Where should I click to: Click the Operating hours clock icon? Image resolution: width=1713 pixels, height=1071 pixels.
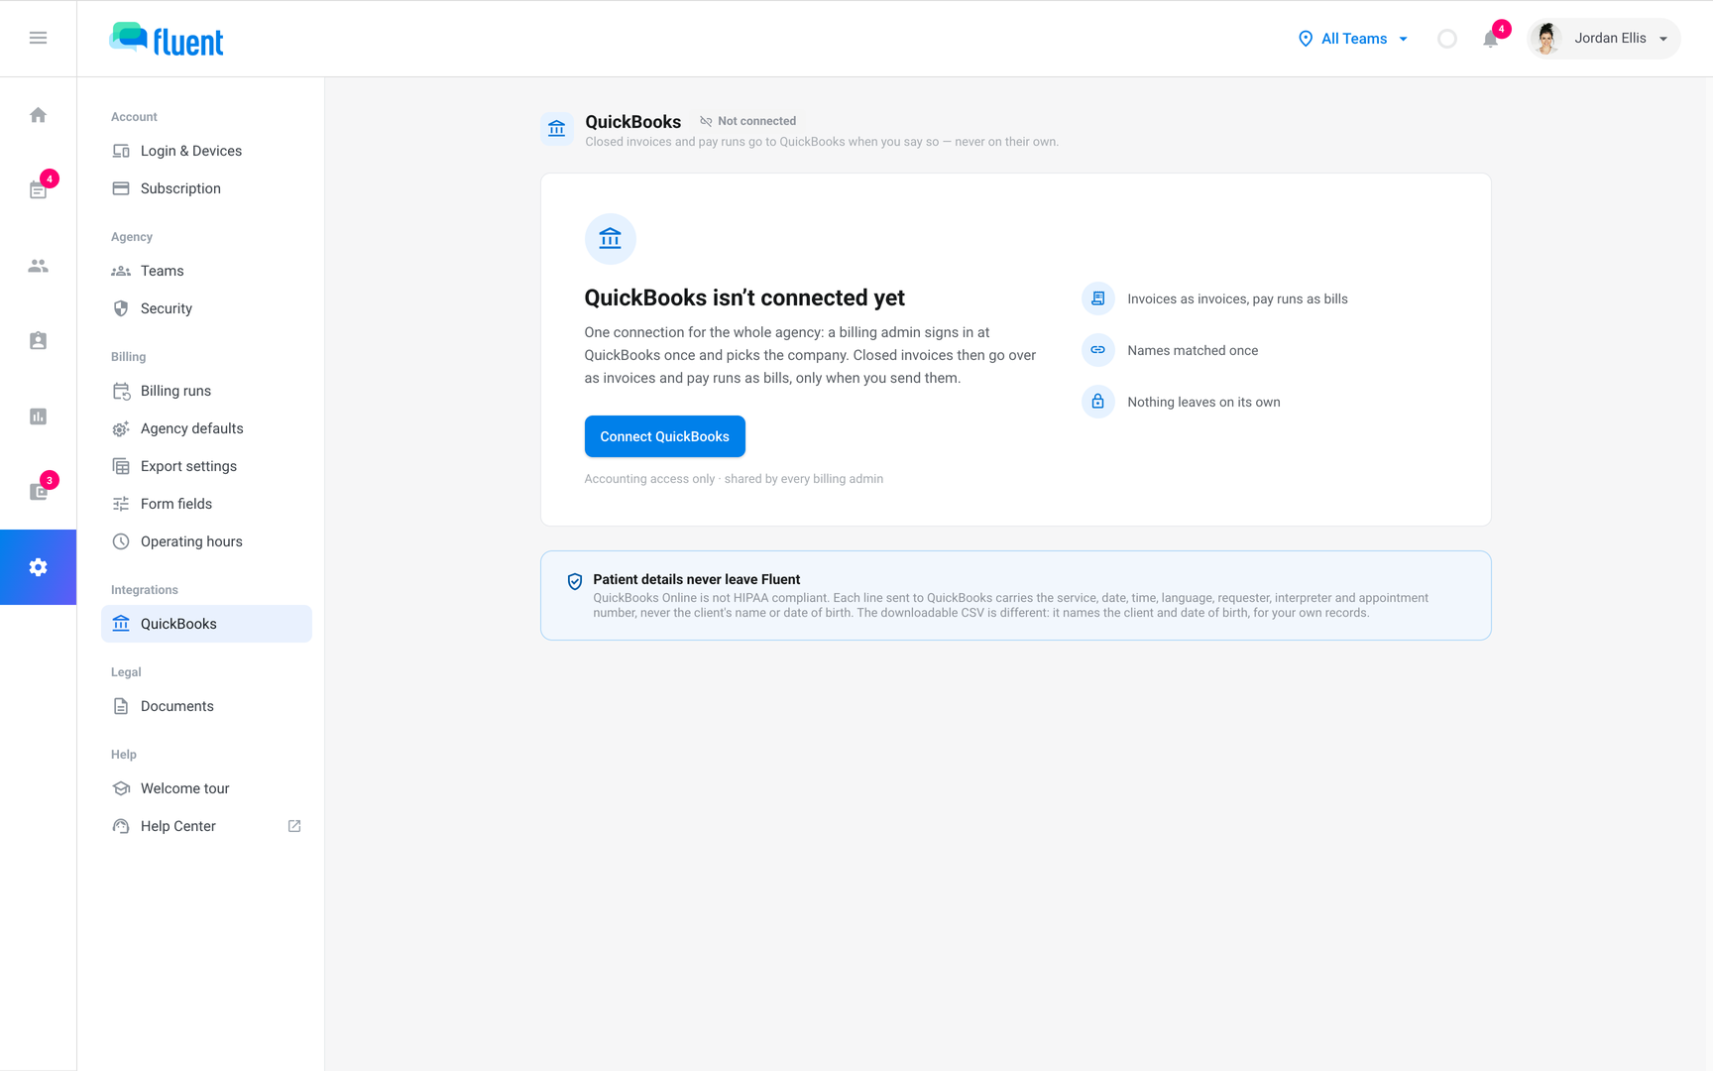click(x=121, y=541)
